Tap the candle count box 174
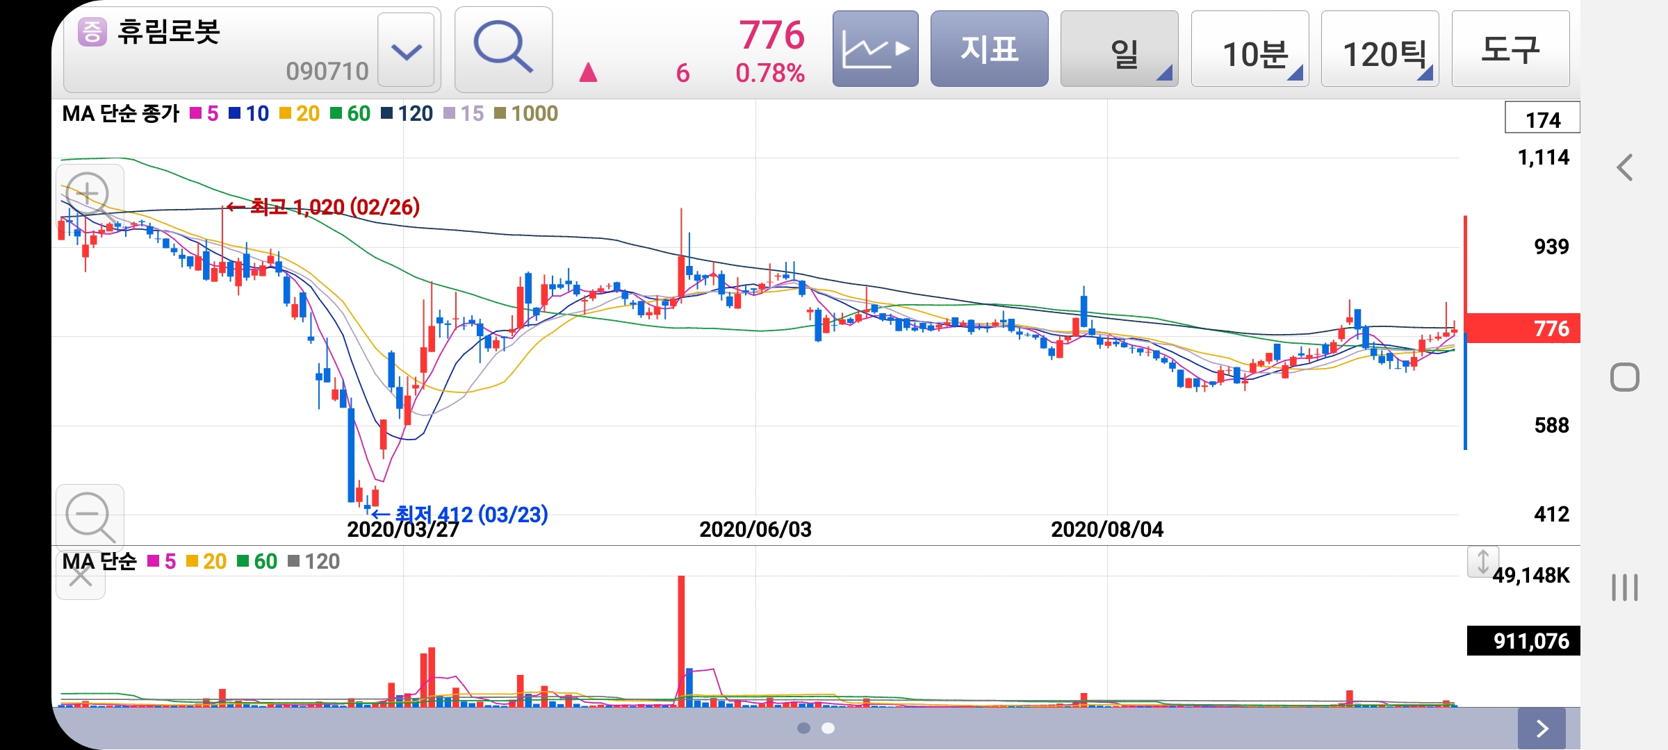This screenshot has height=750, width=1668. click(1542, 117)
